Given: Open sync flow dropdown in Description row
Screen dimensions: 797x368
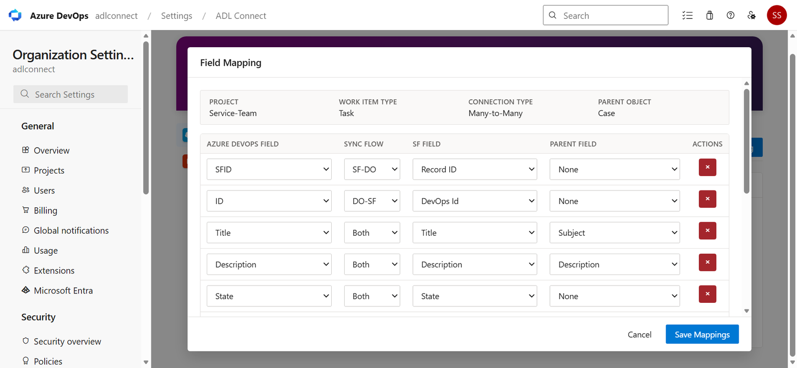Looking at the screenshot, I should tap(372, 264).
